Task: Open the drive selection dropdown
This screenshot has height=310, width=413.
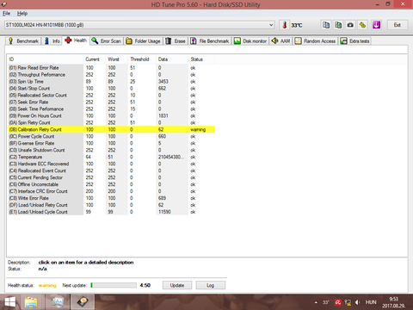Action: point(139,25)
